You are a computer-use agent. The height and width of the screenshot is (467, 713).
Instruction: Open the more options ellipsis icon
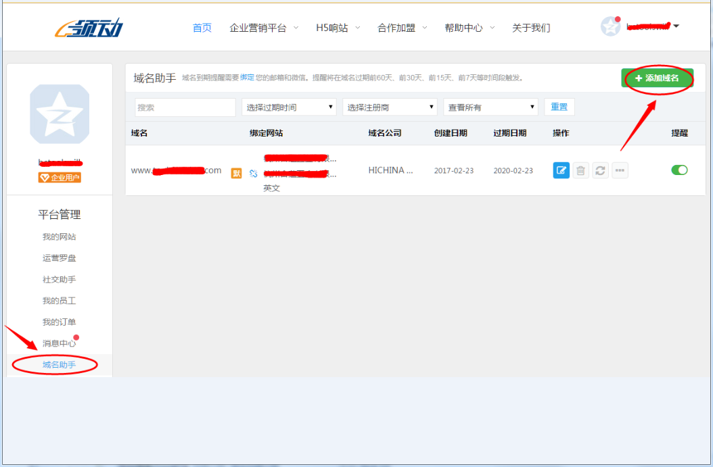click(x=620, y=170)
